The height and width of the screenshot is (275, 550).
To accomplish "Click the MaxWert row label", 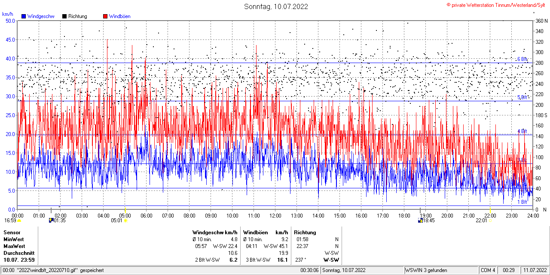I will coord(15,246).
